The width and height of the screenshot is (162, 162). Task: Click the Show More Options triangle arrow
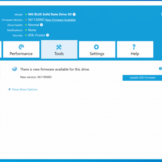point(10,89)
